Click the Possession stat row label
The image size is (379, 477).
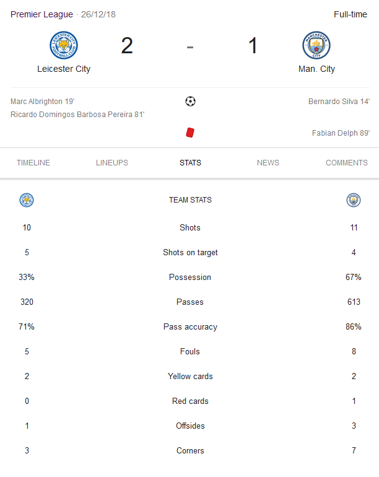(190, 277)
